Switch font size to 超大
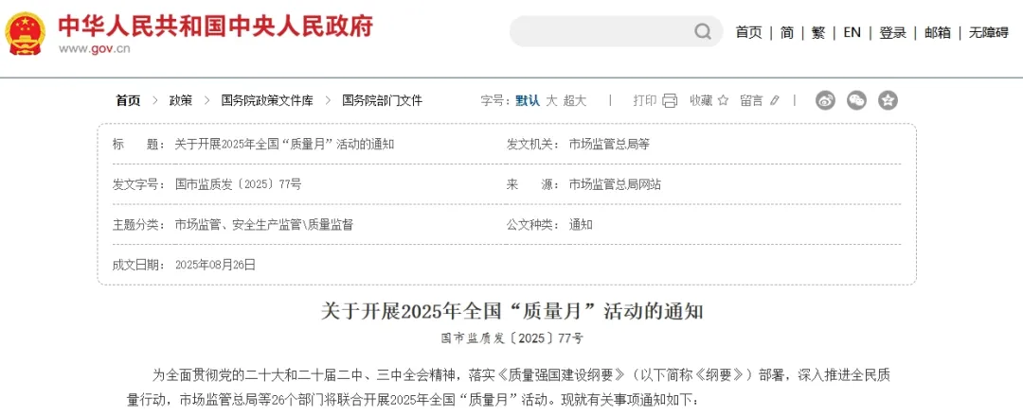This screenshot has height=415, width=1023. [575, 100]
